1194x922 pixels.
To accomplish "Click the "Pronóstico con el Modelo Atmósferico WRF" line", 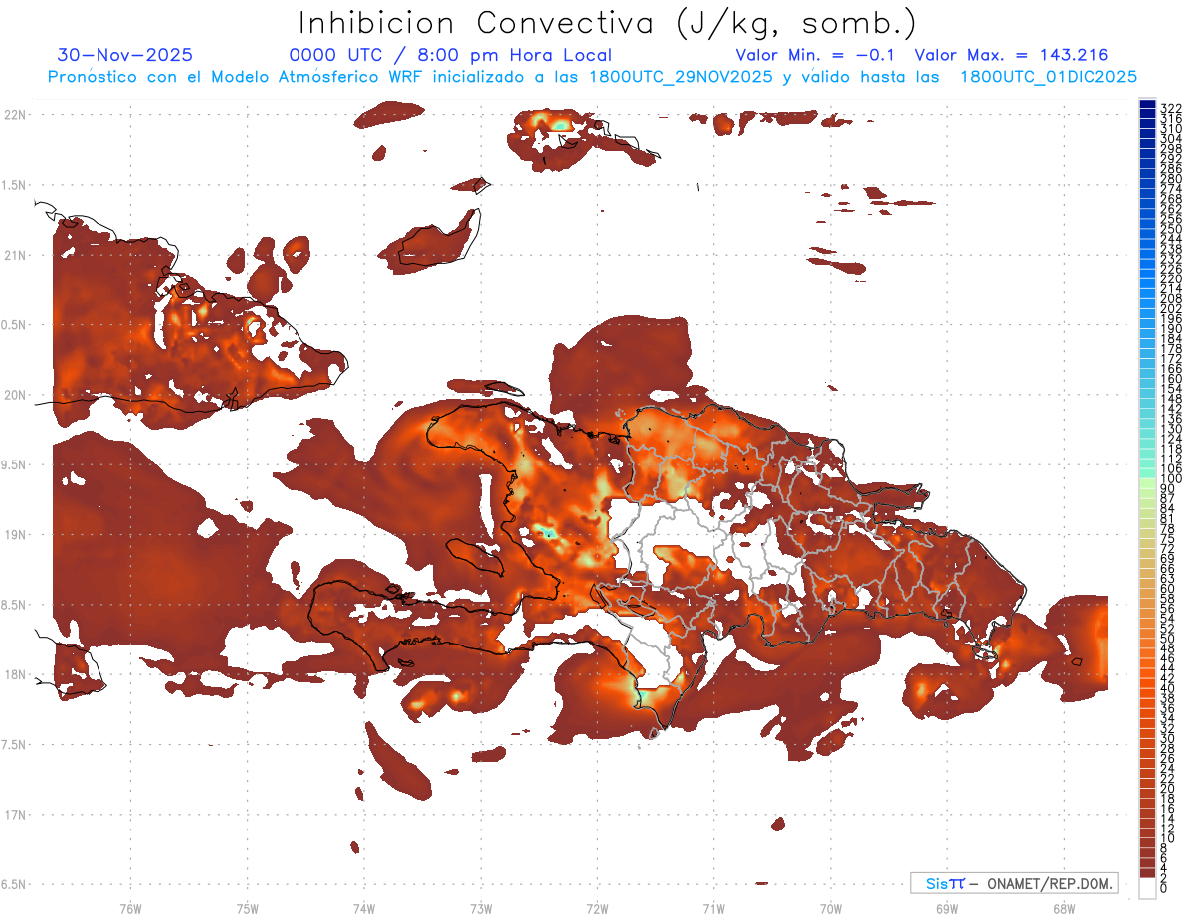I will 592,77.
